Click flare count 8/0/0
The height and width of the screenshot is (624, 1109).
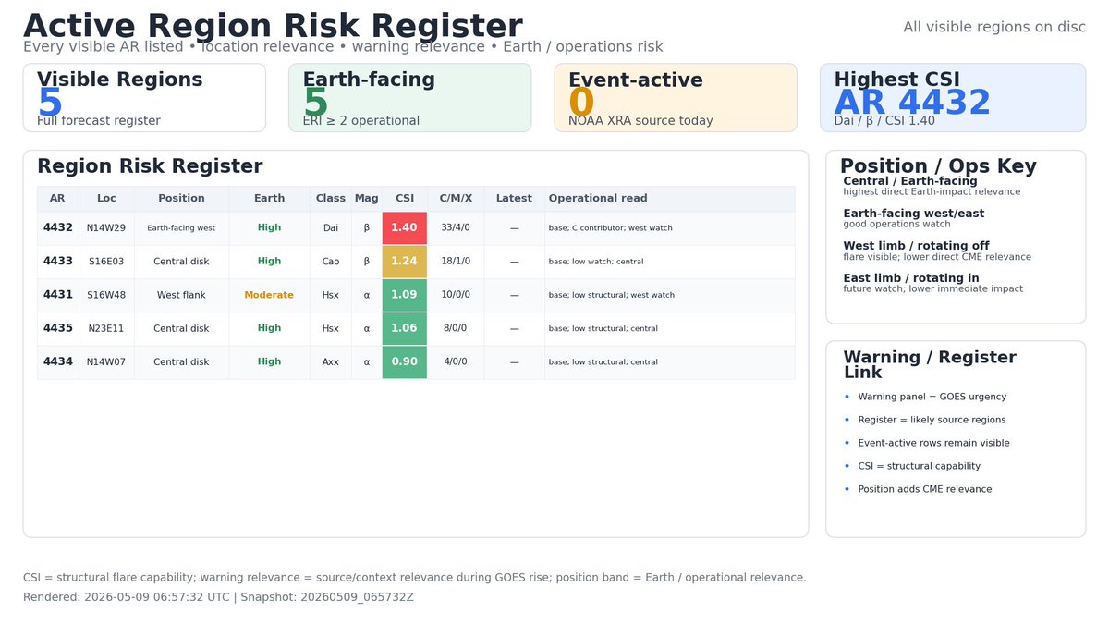[x=456, y=328]
